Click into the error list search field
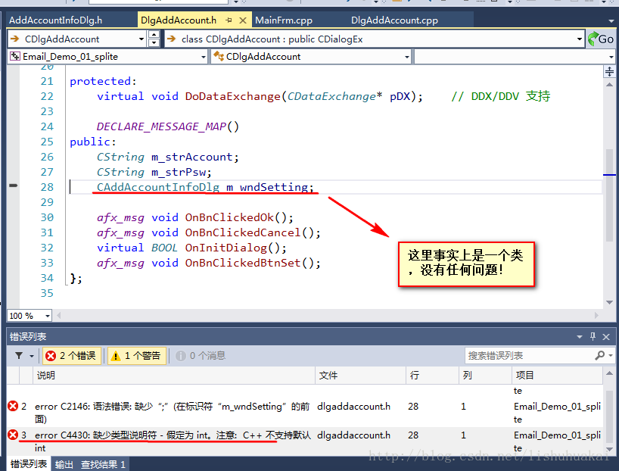 click(530, 355)
